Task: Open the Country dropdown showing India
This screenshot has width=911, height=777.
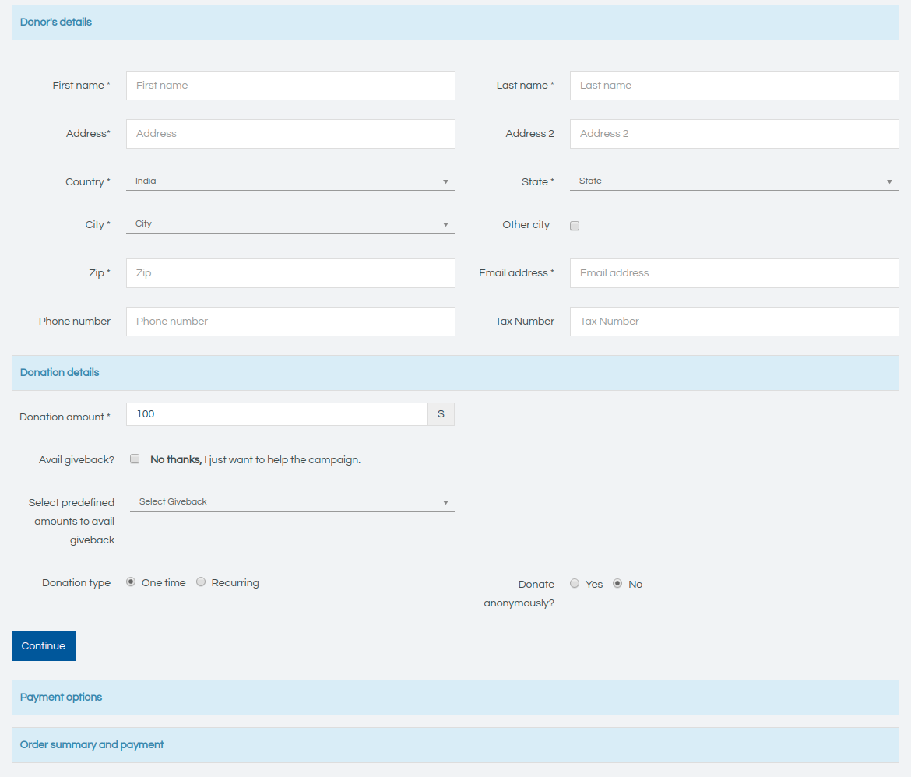Action: 290,181
